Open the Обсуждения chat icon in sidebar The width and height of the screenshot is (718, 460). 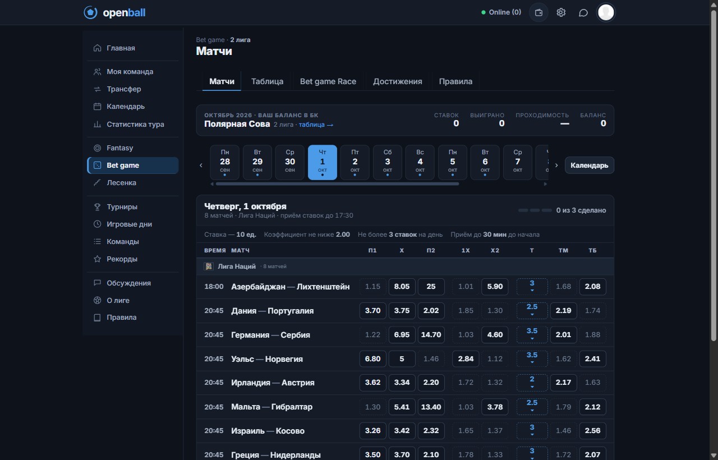(97, 283)
